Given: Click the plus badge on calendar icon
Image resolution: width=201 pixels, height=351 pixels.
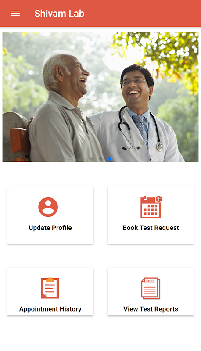Looking at the screenshot, I should pyautogui.click(x=159, y=199).
